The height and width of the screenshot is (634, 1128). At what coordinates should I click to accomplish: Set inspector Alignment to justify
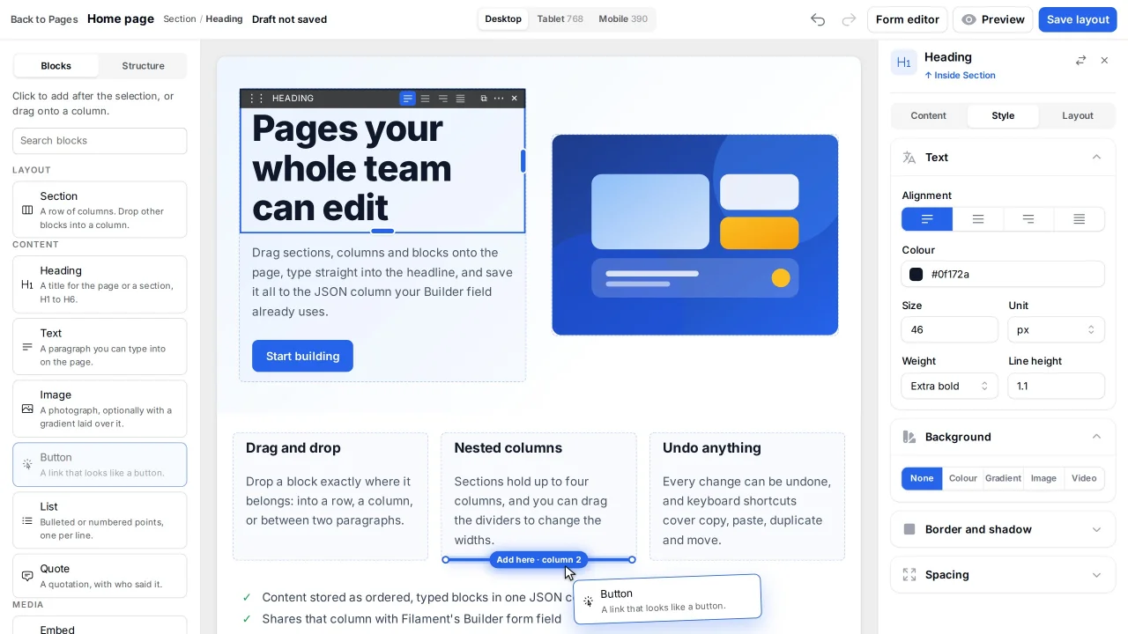[x=1079, y=219]
